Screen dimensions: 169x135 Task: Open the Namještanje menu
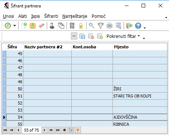(x=75, y=16)
